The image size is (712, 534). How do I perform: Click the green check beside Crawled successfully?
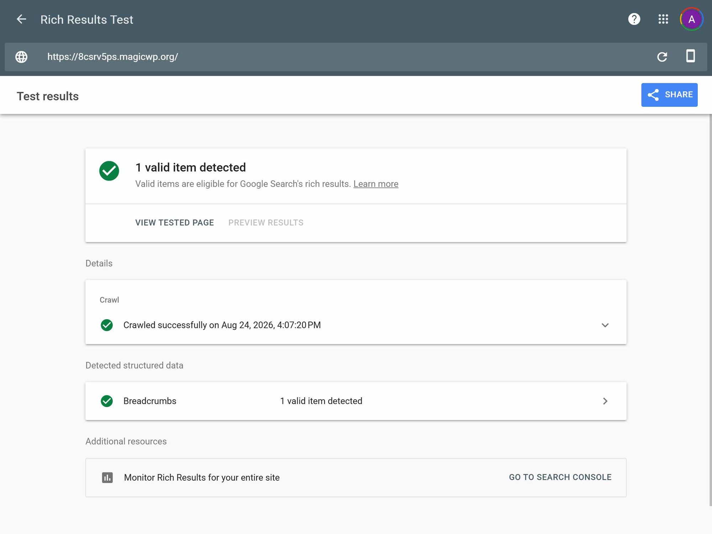[107, 325]
